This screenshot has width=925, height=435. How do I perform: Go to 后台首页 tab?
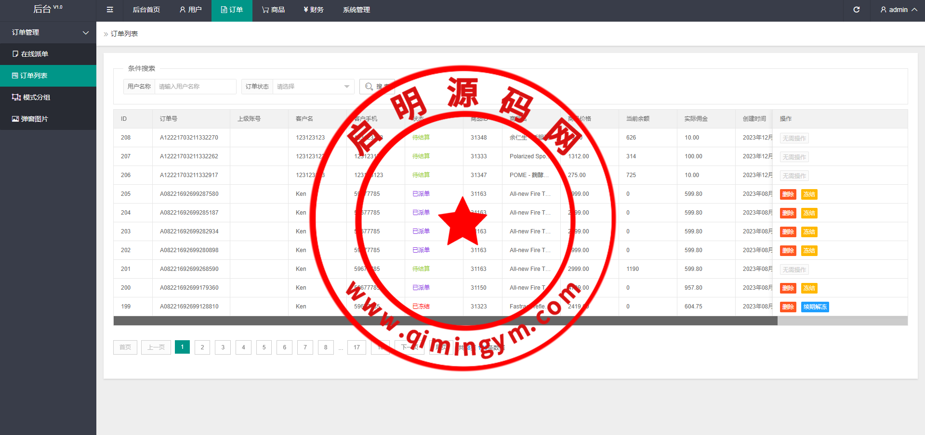tap(146, 10)
